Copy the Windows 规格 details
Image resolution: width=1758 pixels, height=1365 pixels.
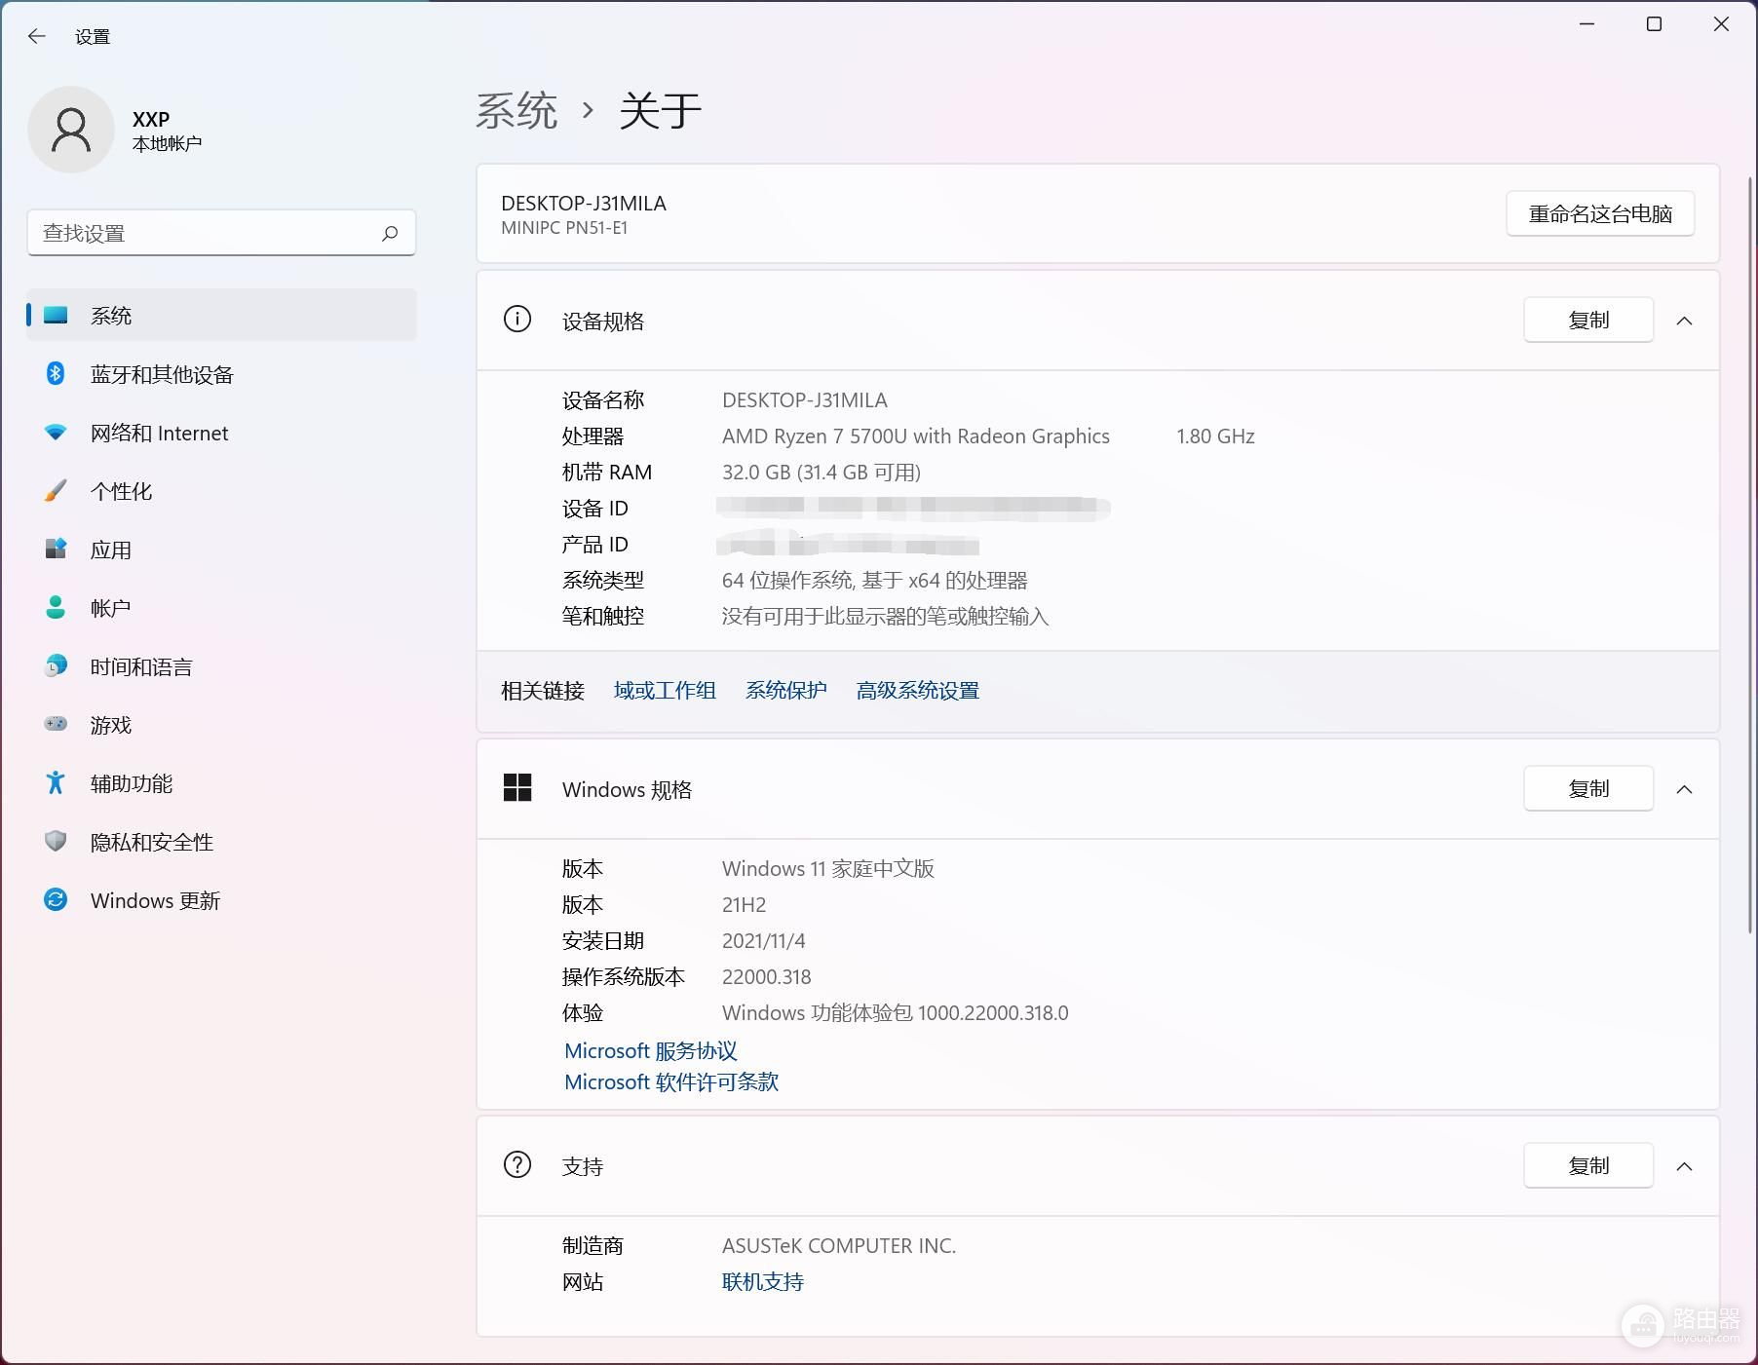click(1588, 788)
